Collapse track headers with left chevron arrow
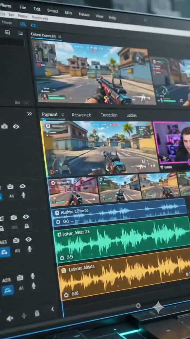Viewport: 190px width, 339px height. tap(53, 309)
